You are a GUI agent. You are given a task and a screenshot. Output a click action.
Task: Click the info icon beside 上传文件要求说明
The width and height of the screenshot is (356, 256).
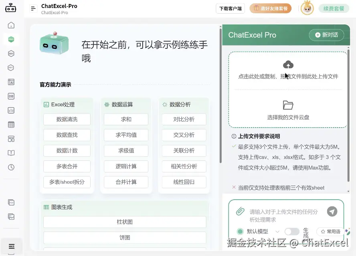point(234,136)
